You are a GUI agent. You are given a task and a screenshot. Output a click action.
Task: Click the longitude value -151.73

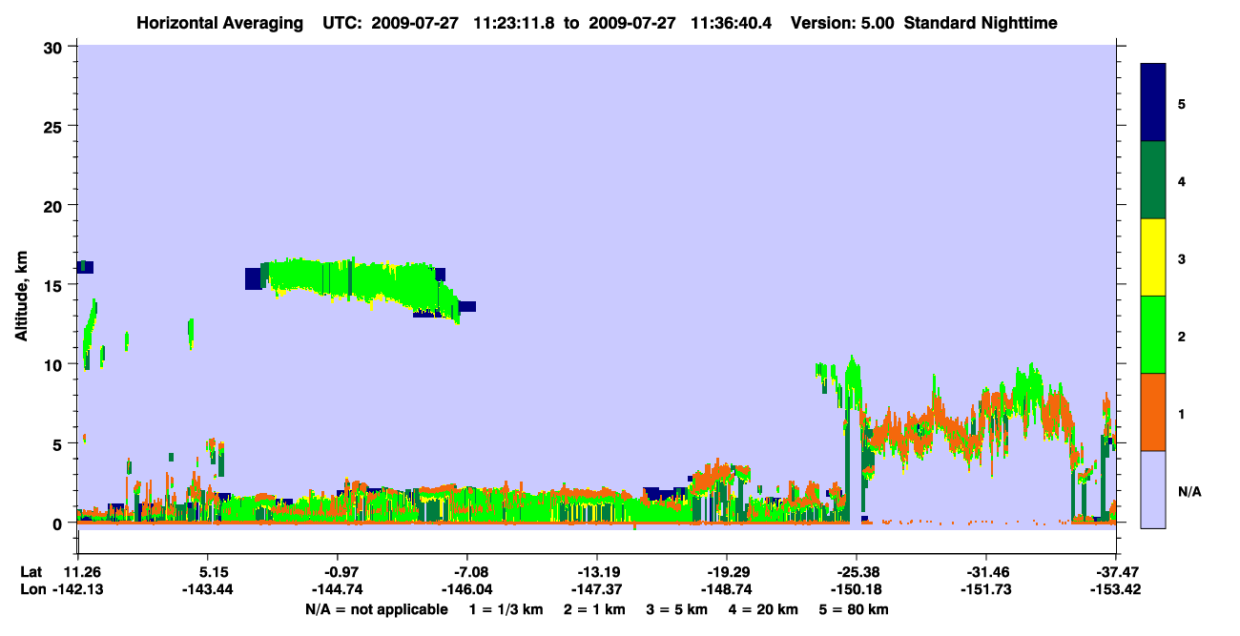(x=986, y=590)
